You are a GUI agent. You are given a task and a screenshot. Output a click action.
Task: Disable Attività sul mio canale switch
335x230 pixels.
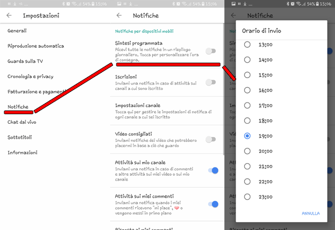tap(213, 171)
